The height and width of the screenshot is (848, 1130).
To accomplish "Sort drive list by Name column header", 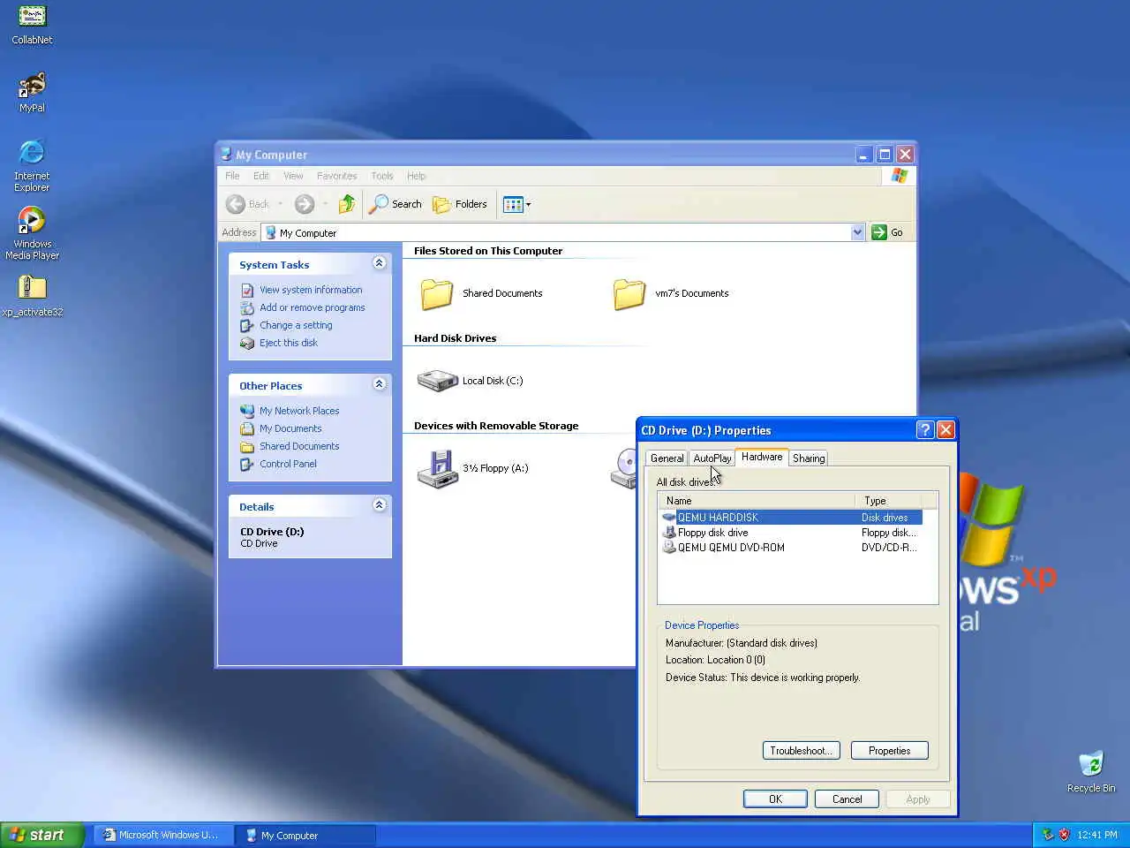I will [x=757, y=501].
